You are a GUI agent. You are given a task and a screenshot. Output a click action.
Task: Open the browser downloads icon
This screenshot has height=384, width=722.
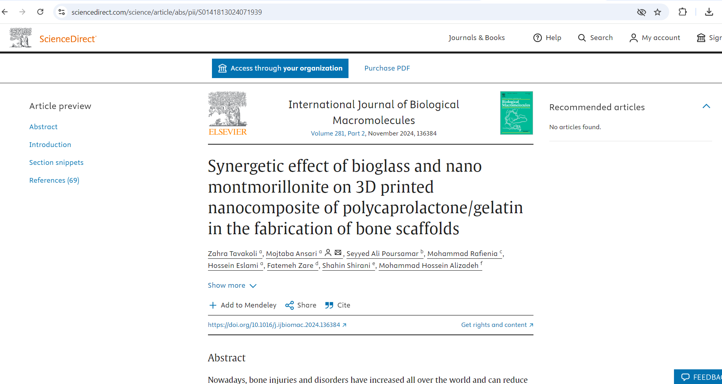tap(709, 12)
